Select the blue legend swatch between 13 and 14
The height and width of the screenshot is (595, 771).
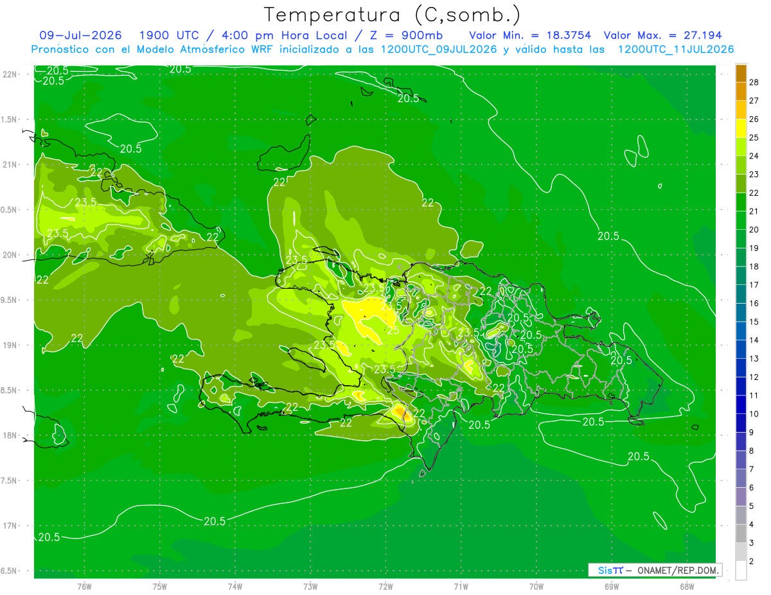tap(741, 350)
